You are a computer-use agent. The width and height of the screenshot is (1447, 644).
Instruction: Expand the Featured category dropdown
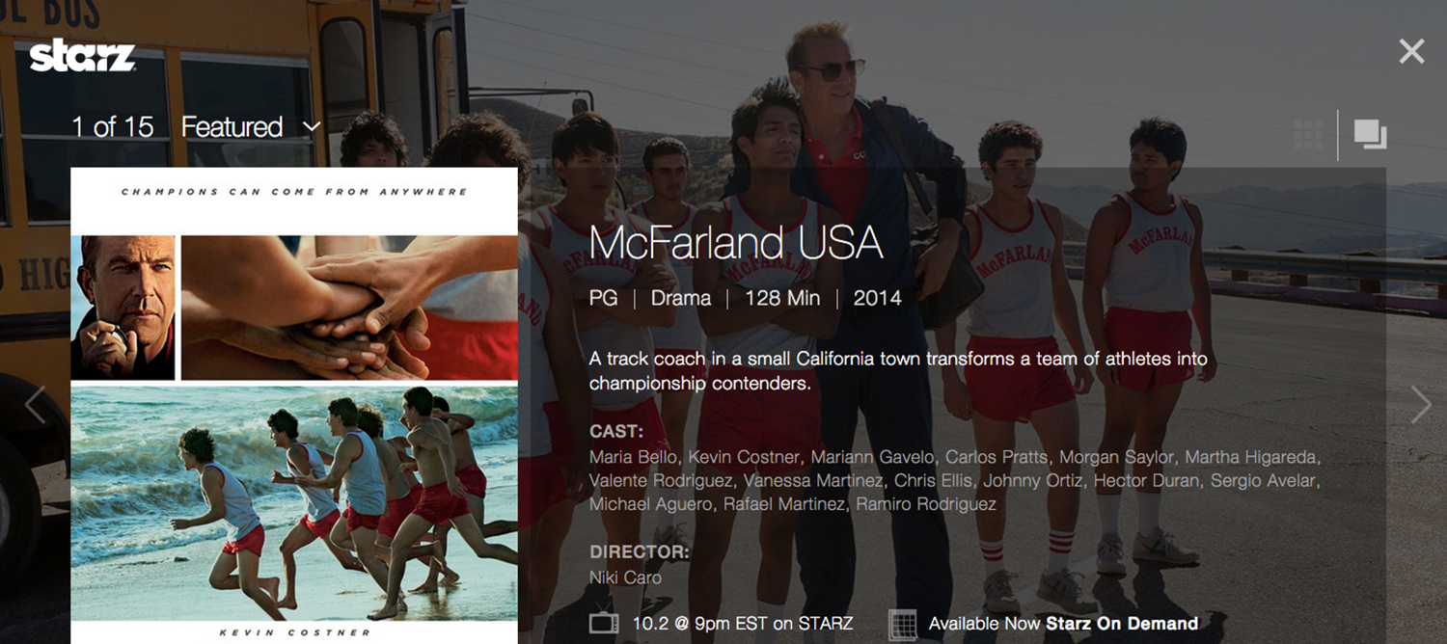tap(311, 127)
